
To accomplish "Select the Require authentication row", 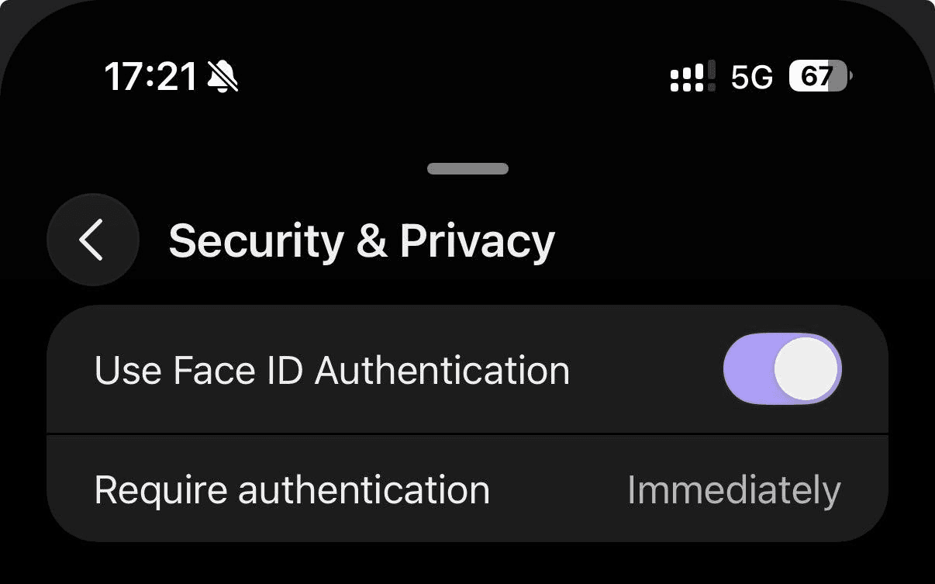I will point(467,489).
